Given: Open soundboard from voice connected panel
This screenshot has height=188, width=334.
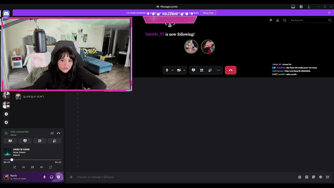Looking at the screenshot, I should pyautogui.click(x=55, y=141).
